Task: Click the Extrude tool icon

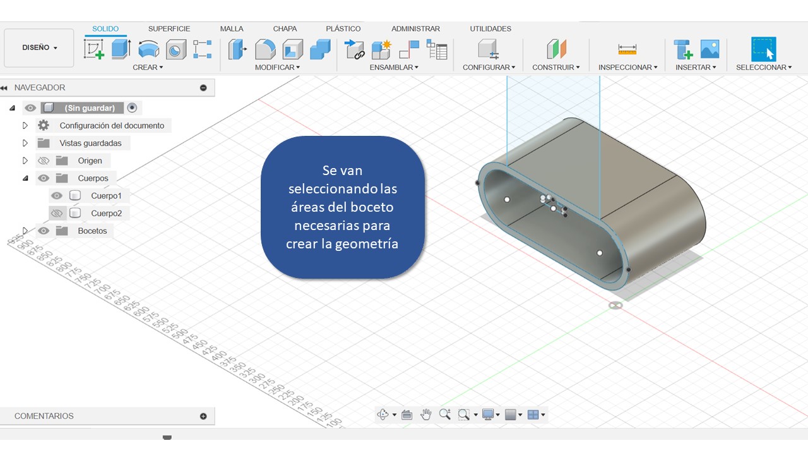Action: pos(121,49)
